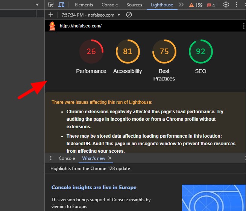Viewport: 246px width, 211px height.
Task: Open the Console tab in the drawer
Action: [67, 158]
